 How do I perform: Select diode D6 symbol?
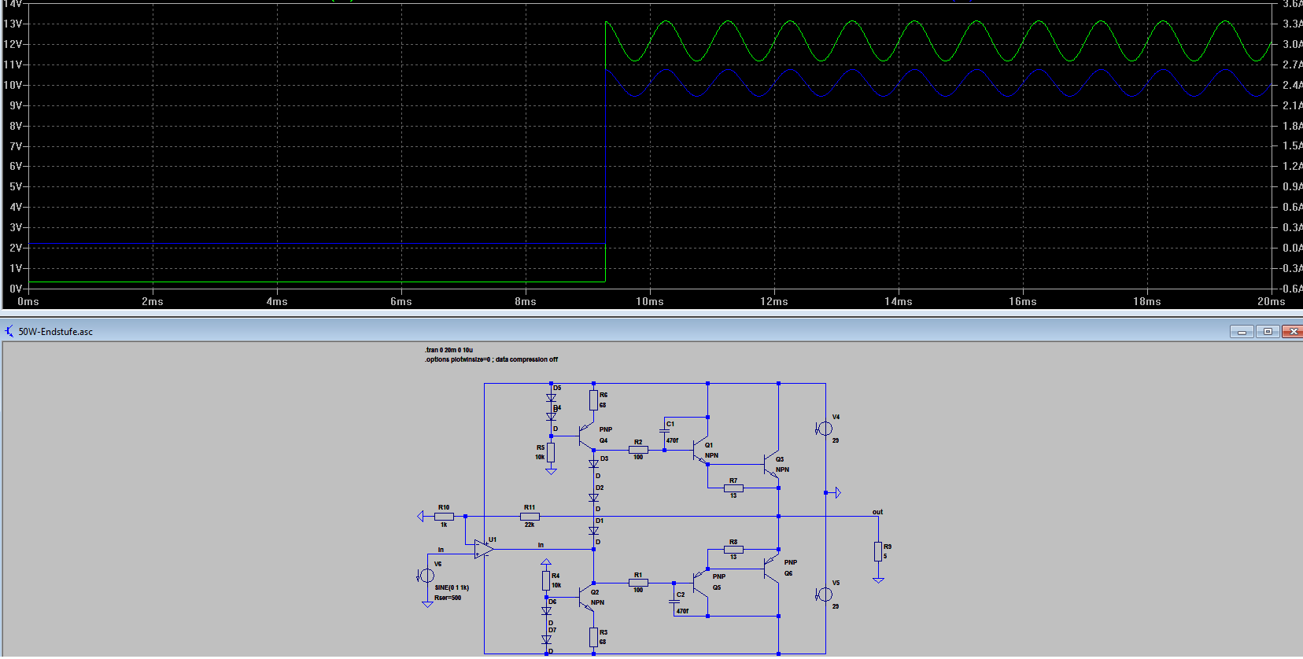[546, 610]
